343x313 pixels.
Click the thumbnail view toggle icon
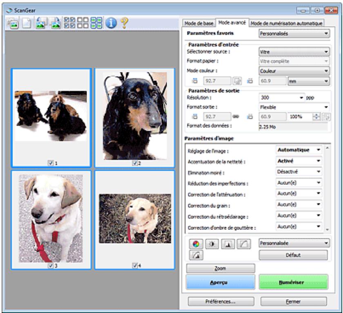(13, 23)
